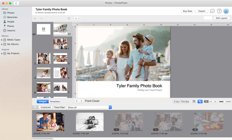Toggle the blue crop tool icon

pyautogui.click(x=200, y=101)
